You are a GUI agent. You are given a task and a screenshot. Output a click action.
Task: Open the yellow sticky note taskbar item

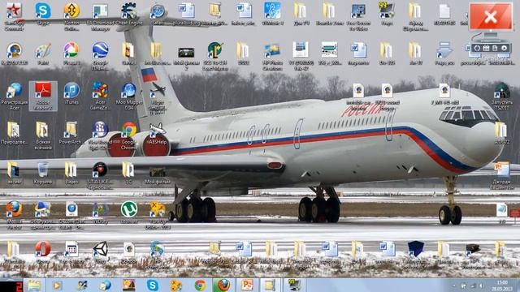coord(270,285)
